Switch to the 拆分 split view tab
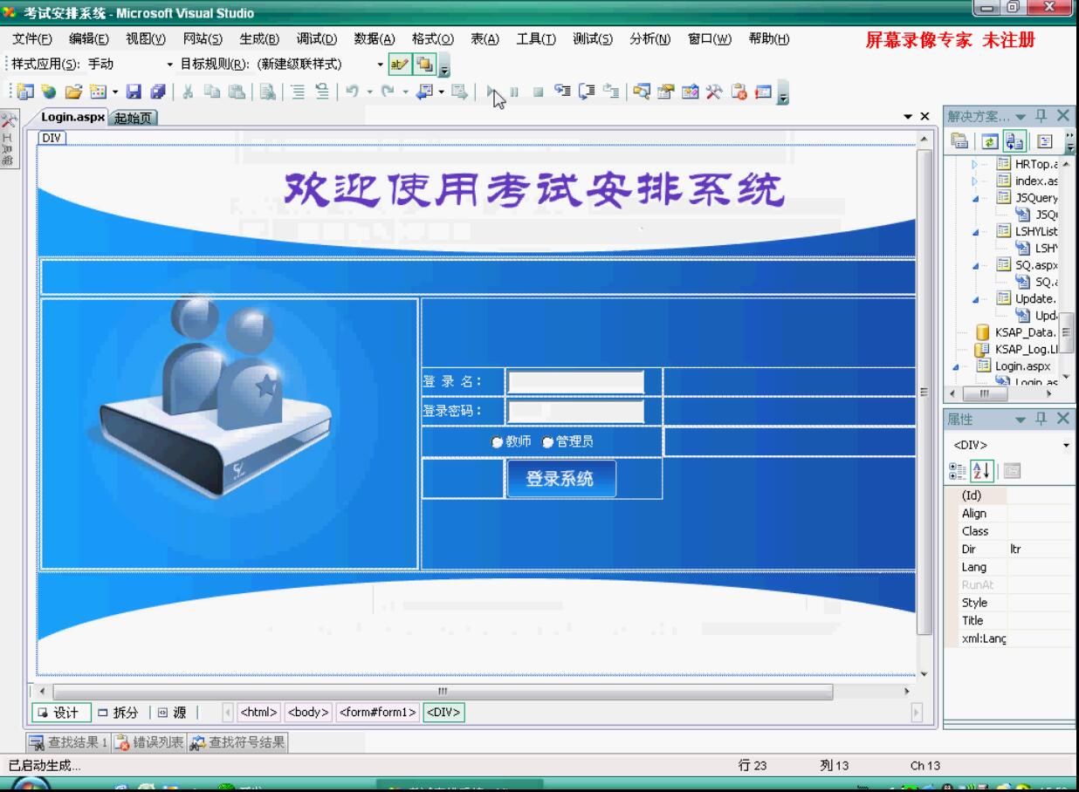The height and width of the screenshot is (792, 1079). click(x=119, y=713)
